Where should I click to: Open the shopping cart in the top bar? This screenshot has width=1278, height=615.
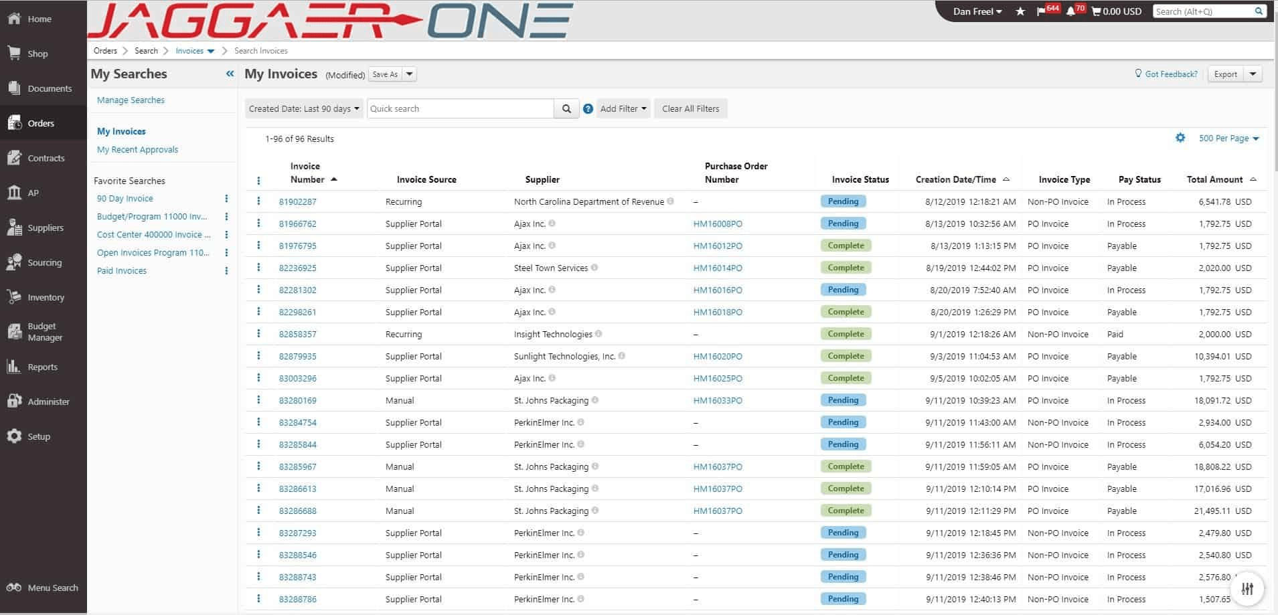pyautogui.click(x=1097, y=11)
